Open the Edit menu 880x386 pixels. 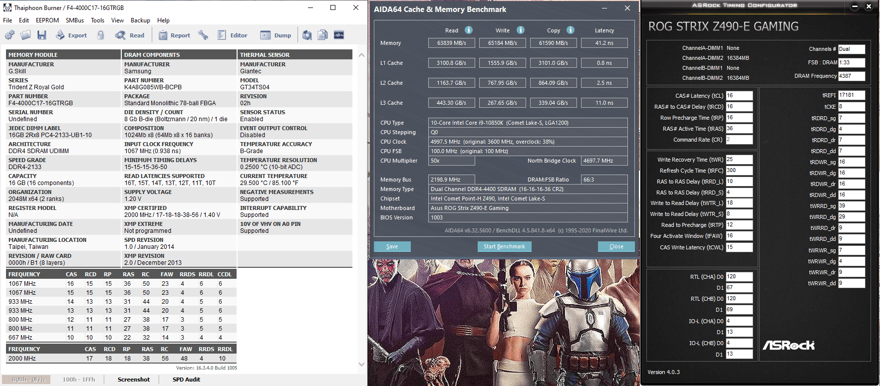point(24,20)
